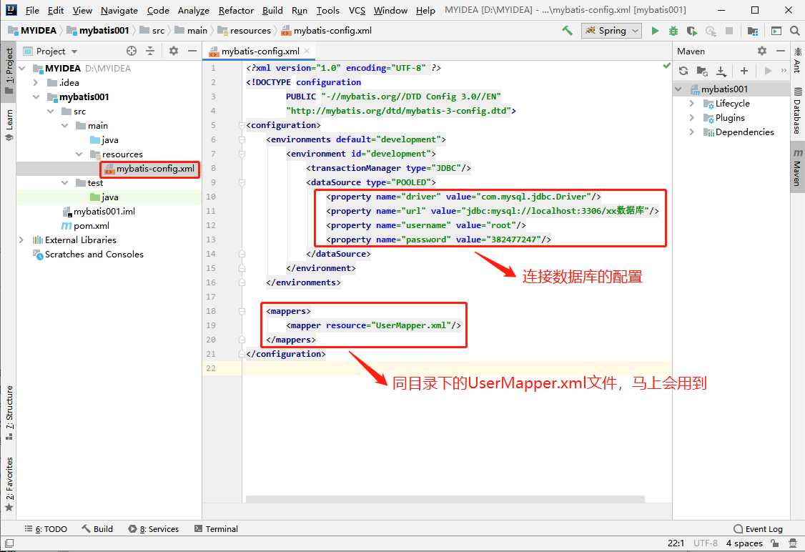Image resolution: width=805 pixels, height=552 pixels.
Task: Click the 4 spaces indent indicator
Action: (744, 543)
